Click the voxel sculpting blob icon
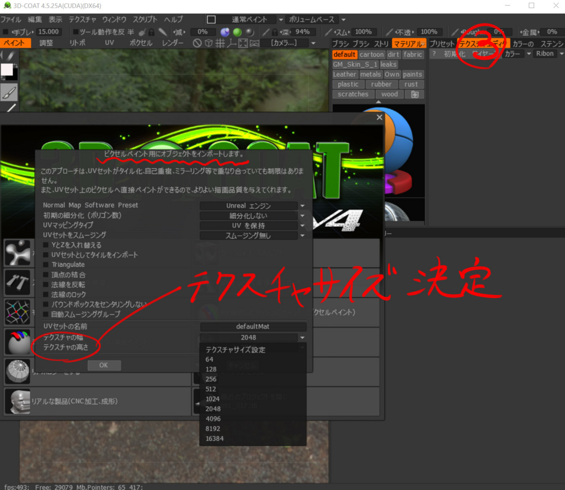Viewport: 565px width, 490px height. (17, 253)
